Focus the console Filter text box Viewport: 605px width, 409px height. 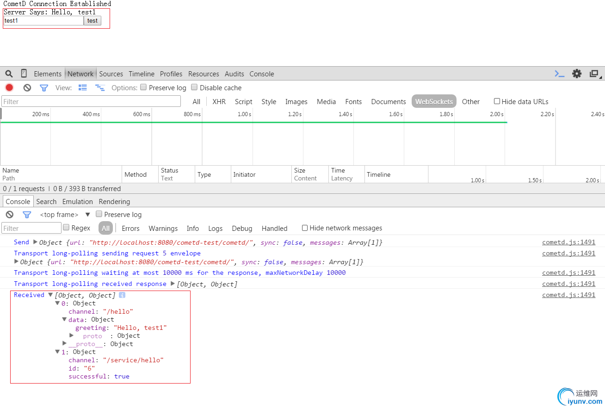(31, 228)
